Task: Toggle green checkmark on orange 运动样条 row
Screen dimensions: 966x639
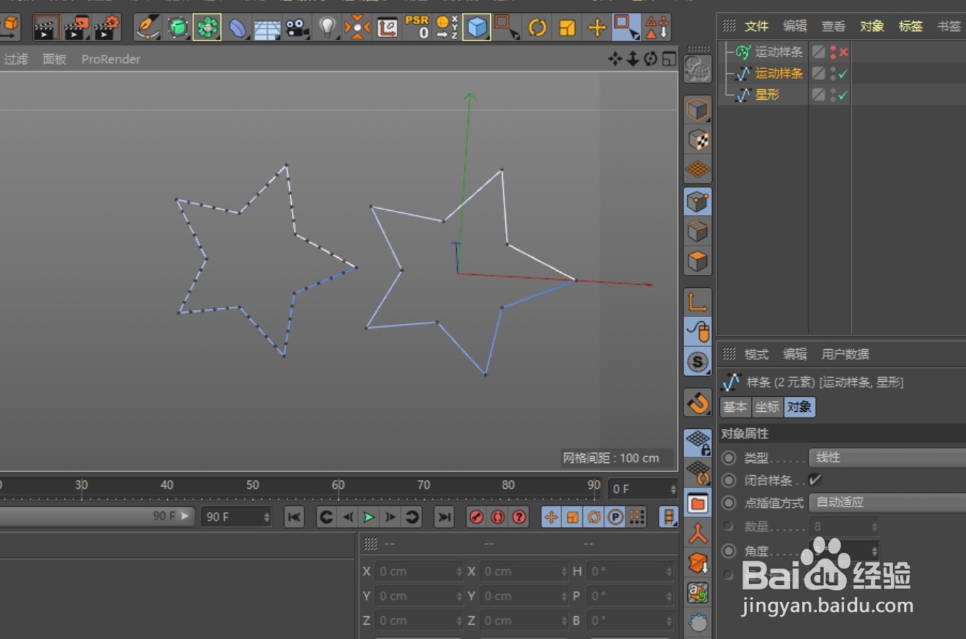Action: (843, 73)
